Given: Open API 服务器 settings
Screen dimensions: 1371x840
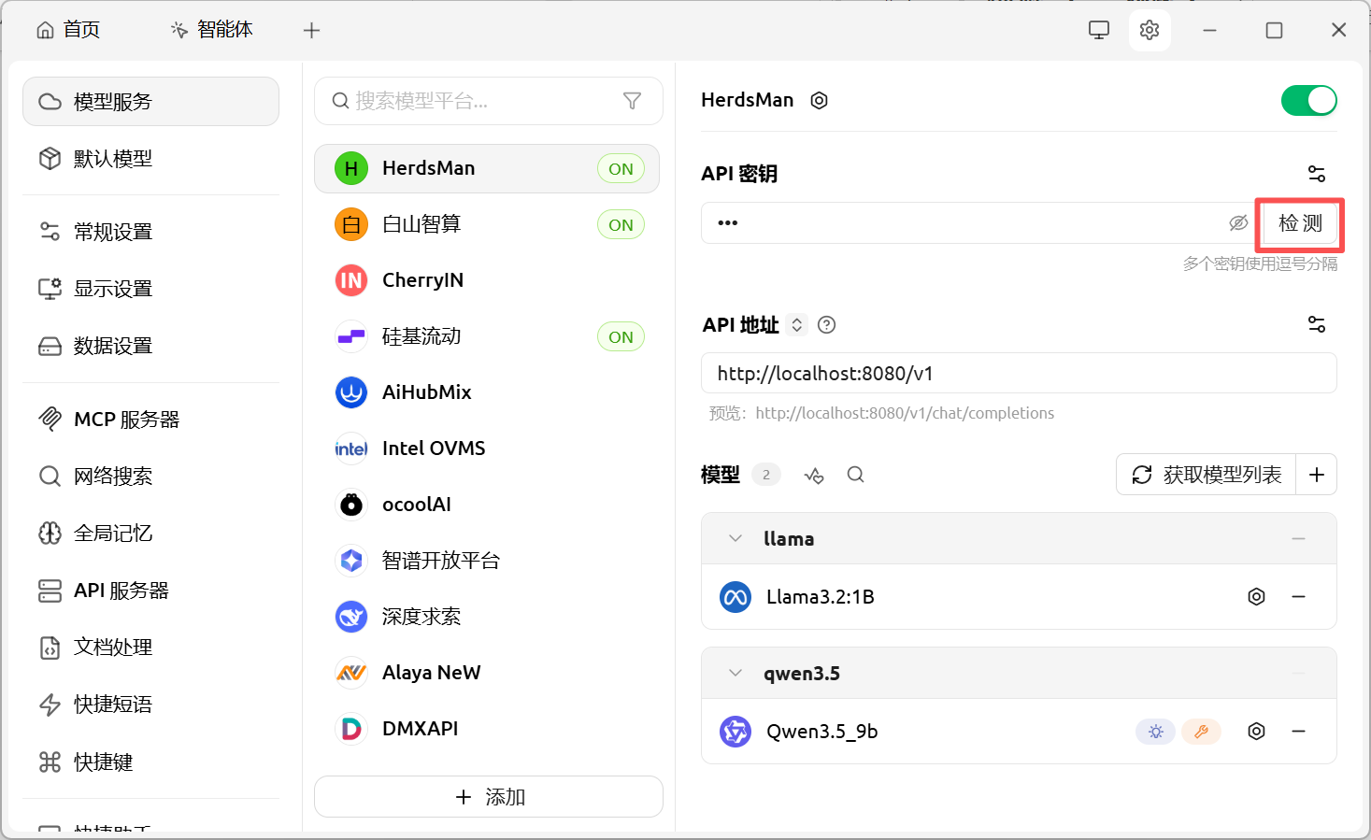Looking at the screenshot, I should [150, 591].
